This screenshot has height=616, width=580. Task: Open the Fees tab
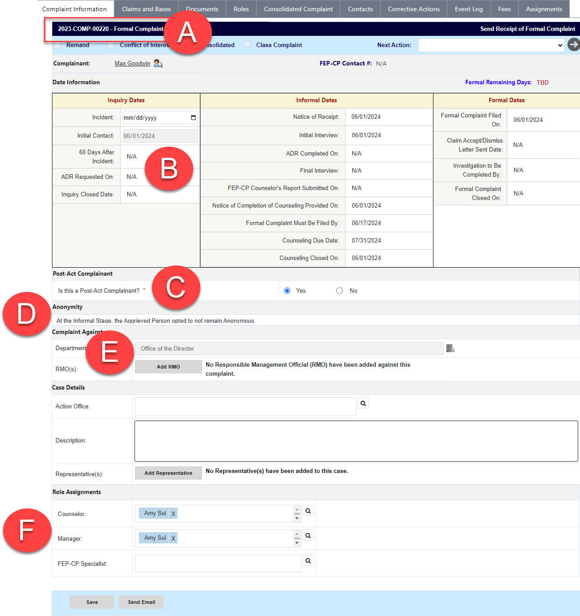(x=504, y=9)
